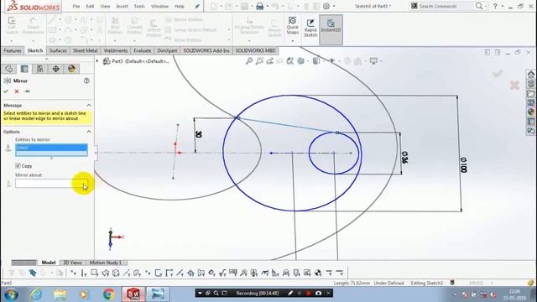Open Google Chrome from the taskbar

click(109, 294)
